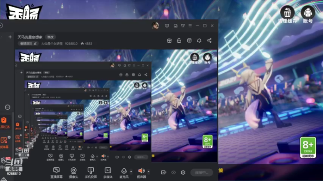Open 主播任务 streamer tasks in sidebar
This screenshot has height=181, width=323.
point(4,123)
